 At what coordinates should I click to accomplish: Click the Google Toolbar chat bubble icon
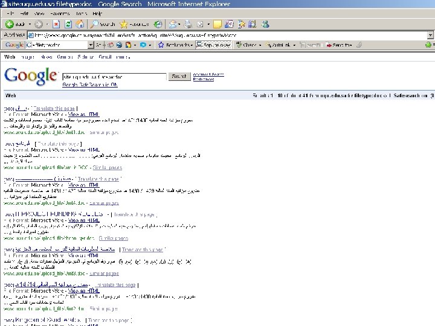pos(143,45)
